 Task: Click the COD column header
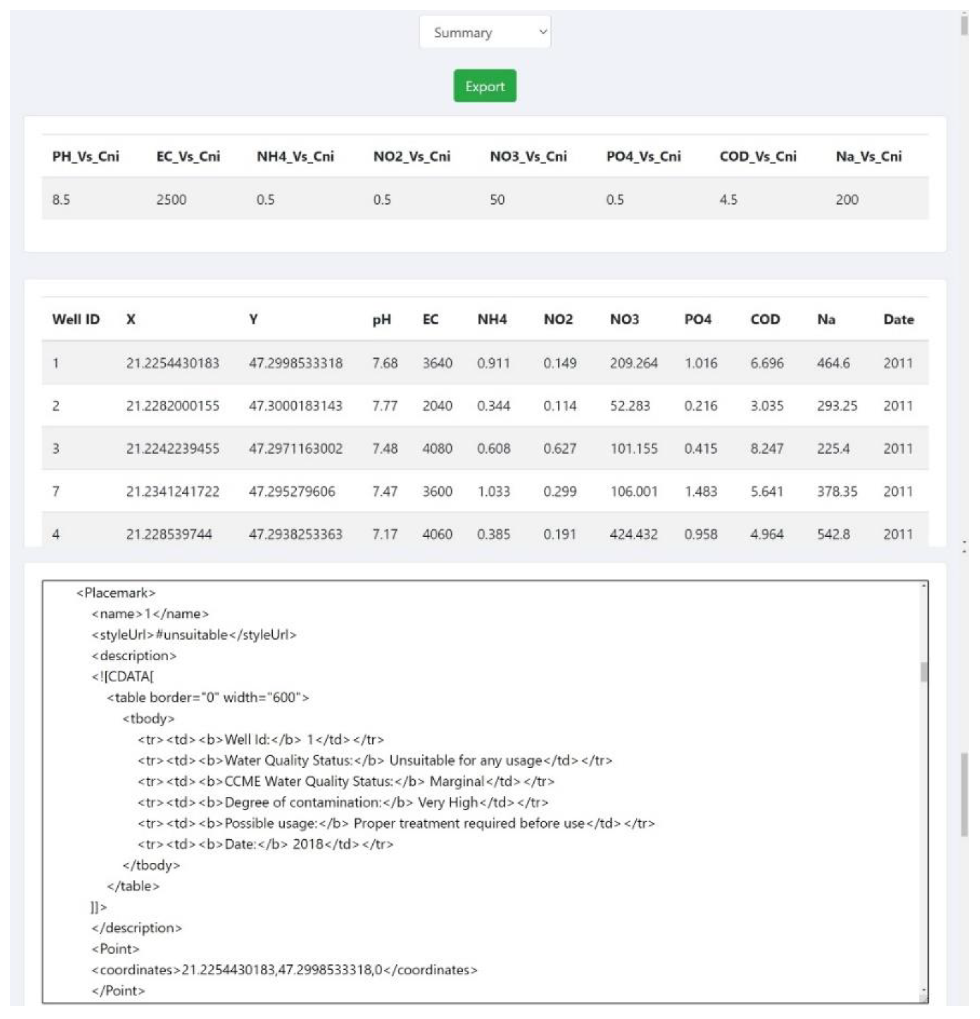pos(765,319)
